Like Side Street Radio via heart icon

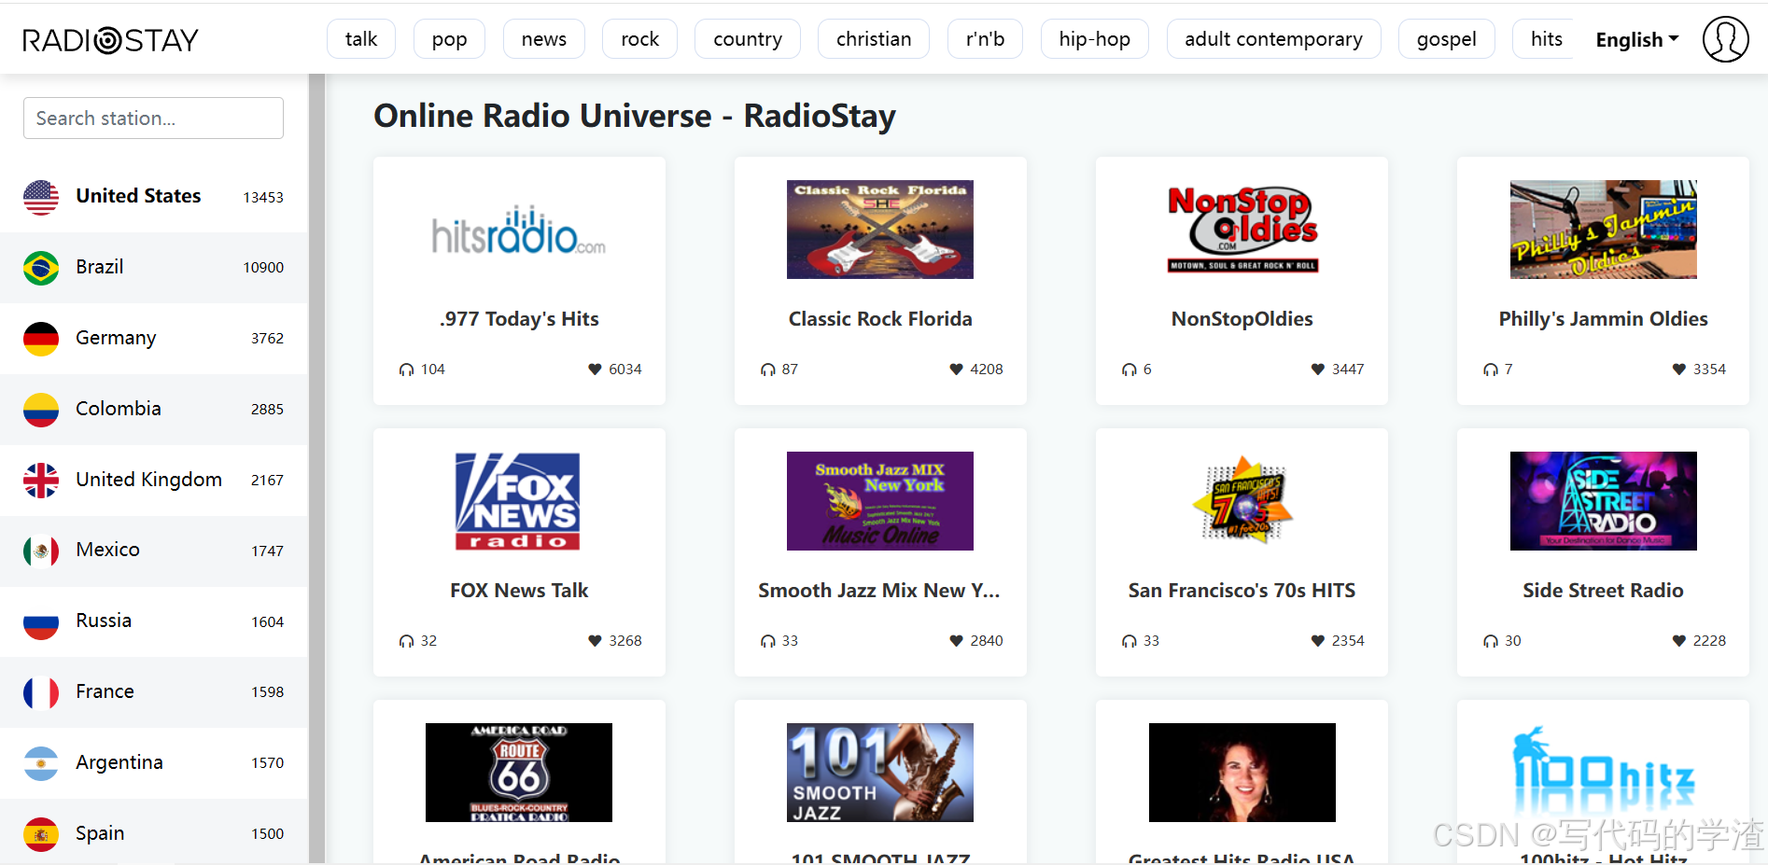(1679, 641)
